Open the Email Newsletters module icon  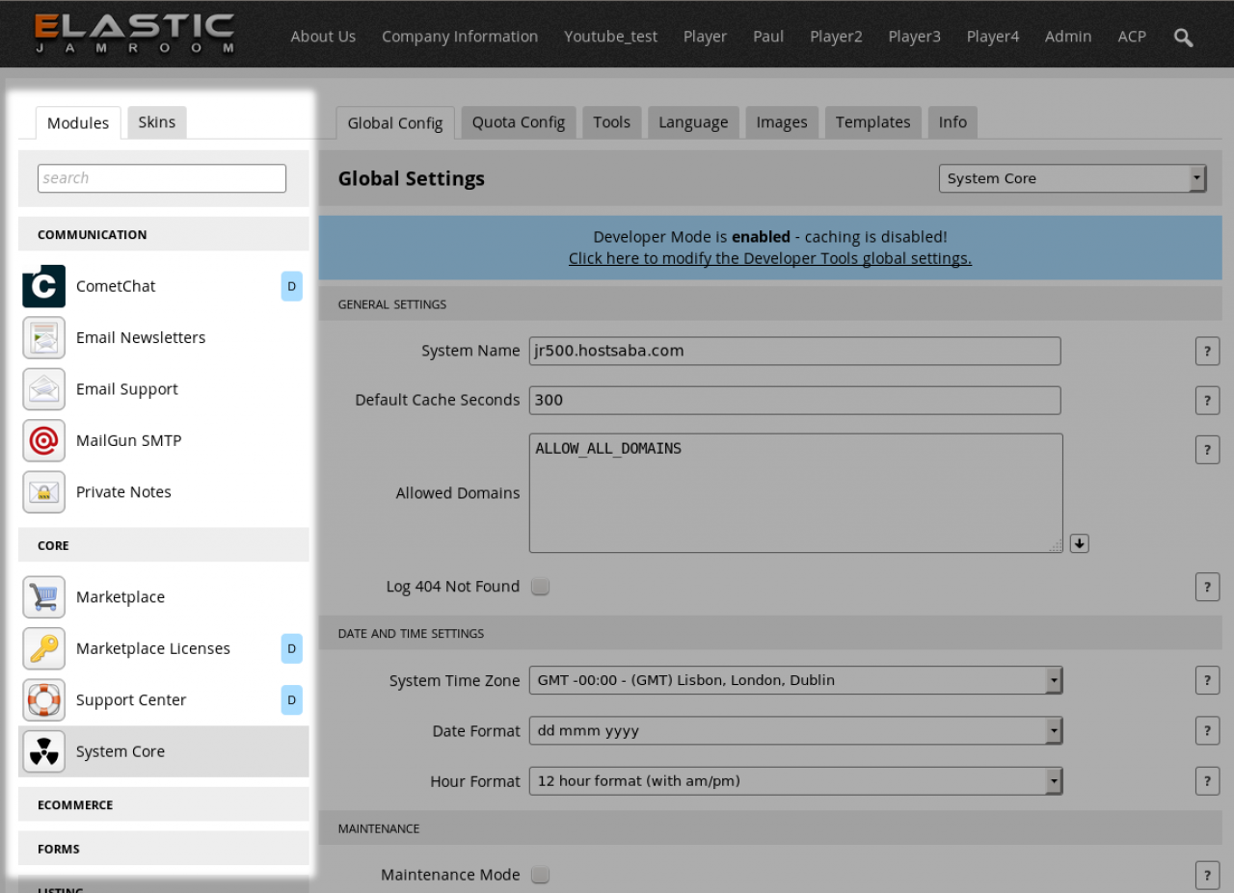coord(44,338)
